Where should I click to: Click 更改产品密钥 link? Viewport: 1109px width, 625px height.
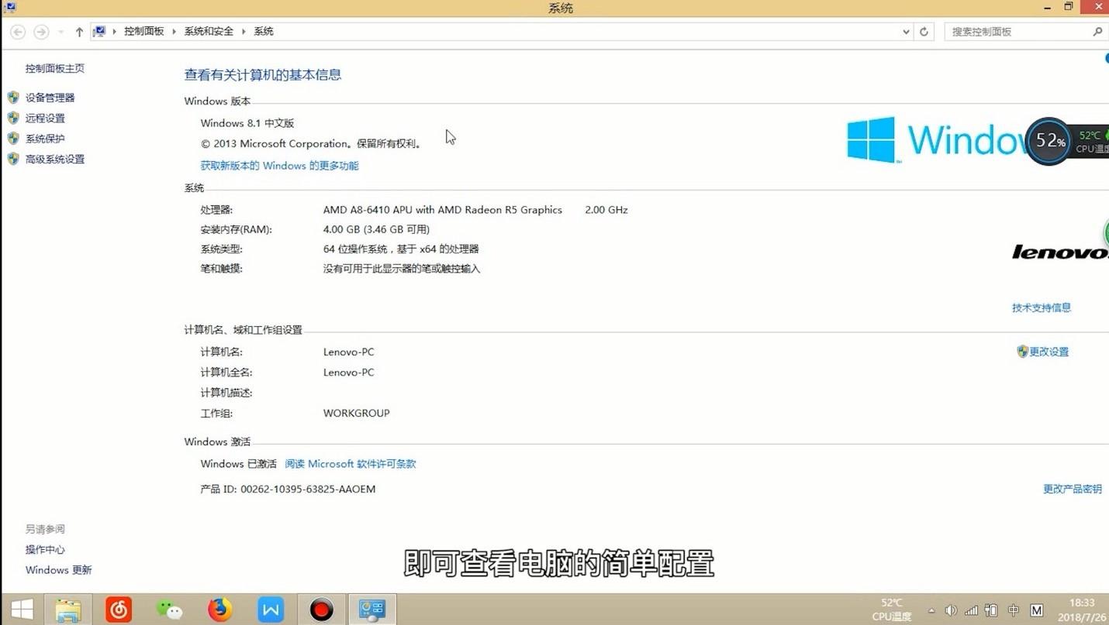click(x=1073, y=489)
